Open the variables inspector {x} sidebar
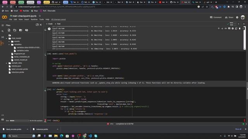The height and width of the screenshot is (139, 248). 3,37
